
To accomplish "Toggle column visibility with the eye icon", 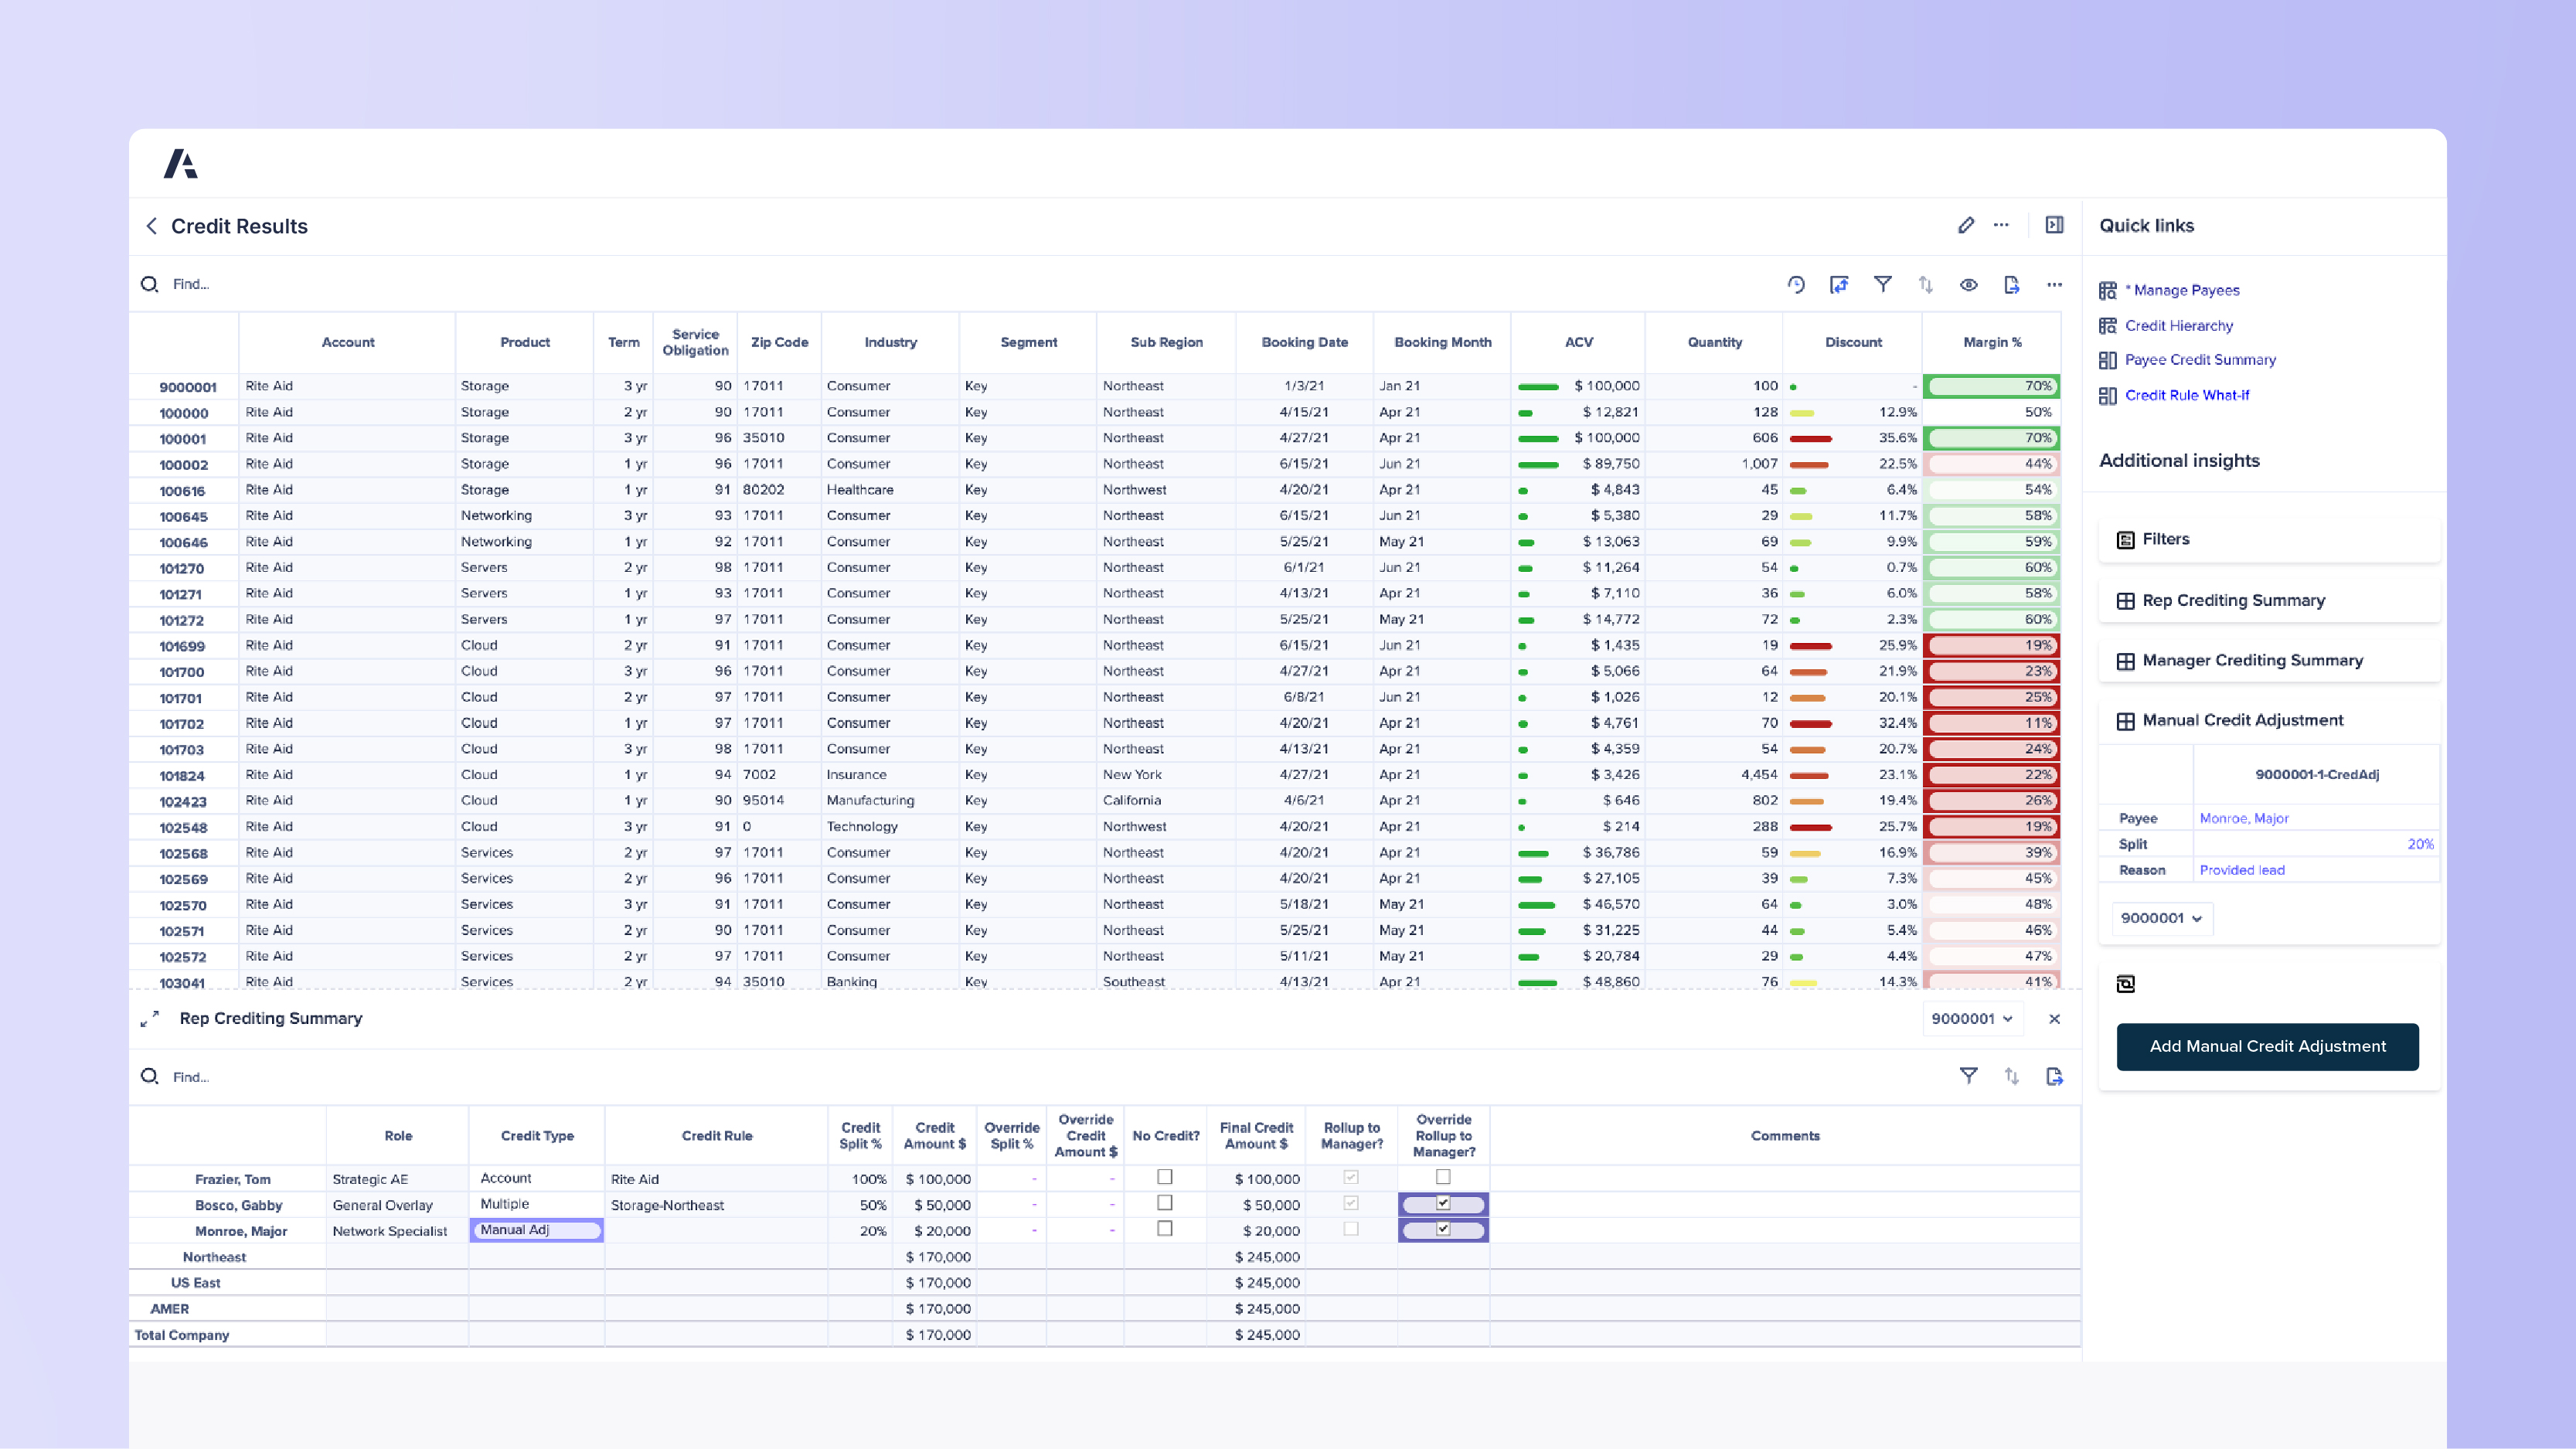I will 1969,285.
